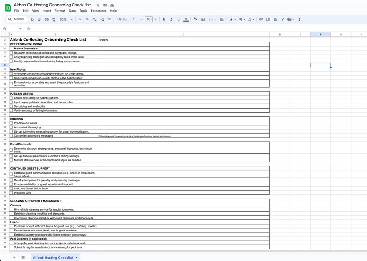Open the borders tool

pyautogui.click(x=203, y=19)
